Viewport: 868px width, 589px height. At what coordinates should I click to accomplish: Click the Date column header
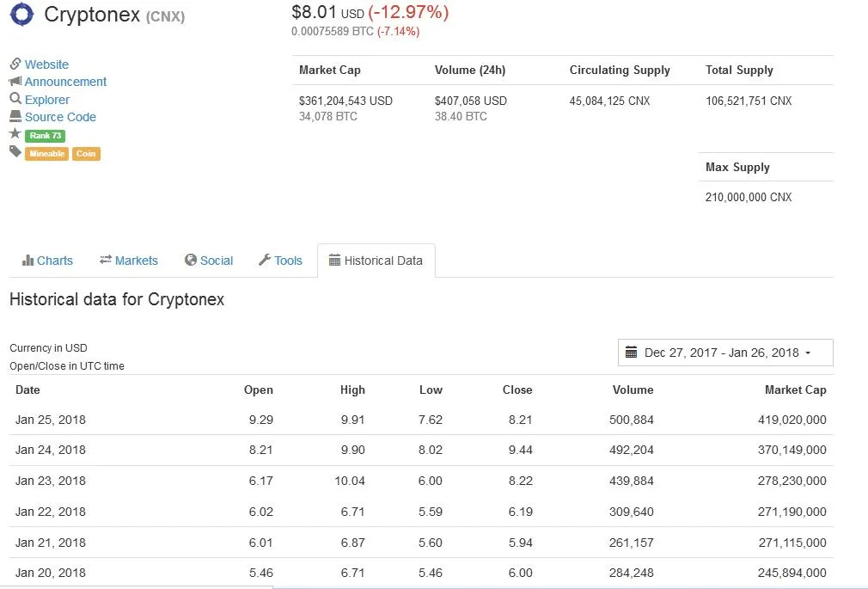click(x=28, y=390)
